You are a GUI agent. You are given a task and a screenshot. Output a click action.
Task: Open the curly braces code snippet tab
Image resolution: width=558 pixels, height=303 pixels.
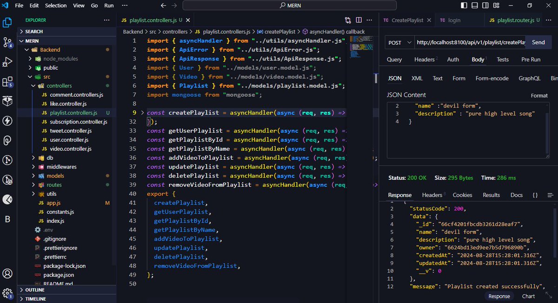[x=535, y=195]
